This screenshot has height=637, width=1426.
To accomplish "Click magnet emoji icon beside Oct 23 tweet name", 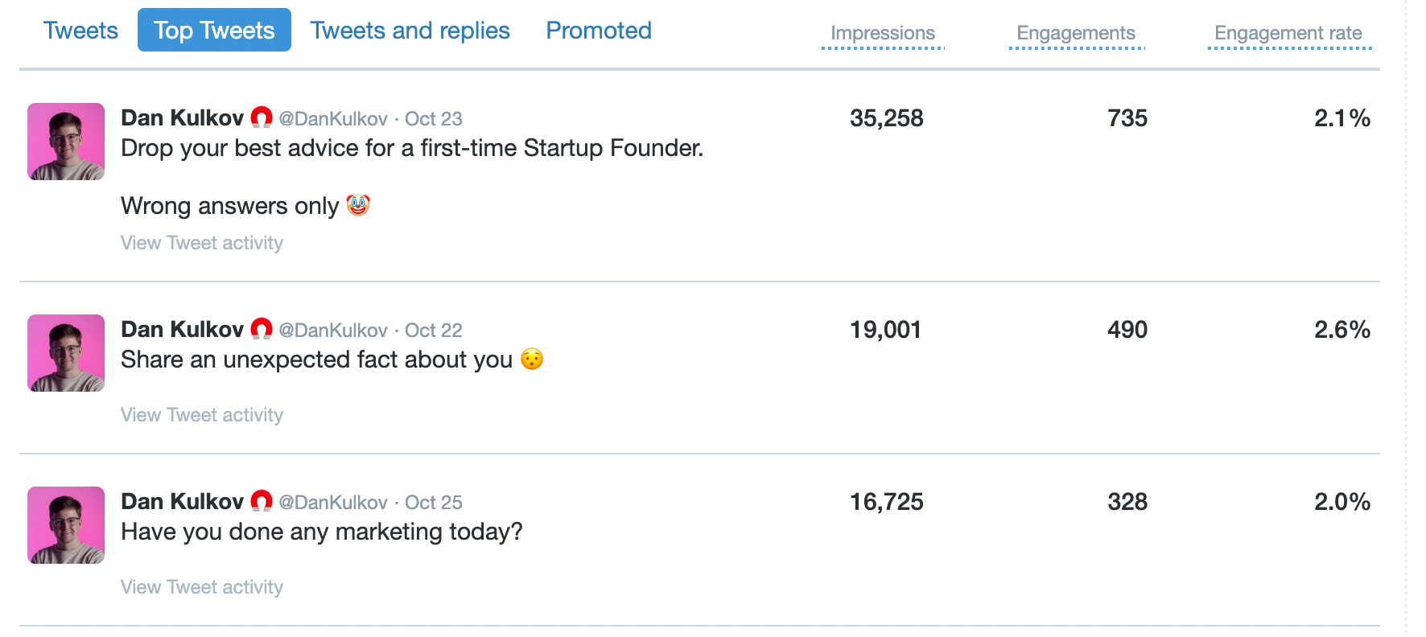I will [262, 117].
